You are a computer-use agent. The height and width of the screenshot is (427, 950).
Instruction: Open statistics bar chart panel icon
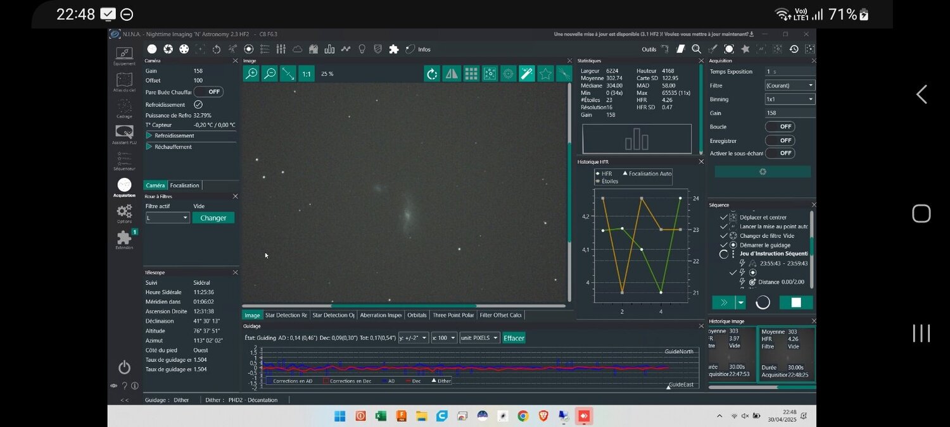(329, 49)
